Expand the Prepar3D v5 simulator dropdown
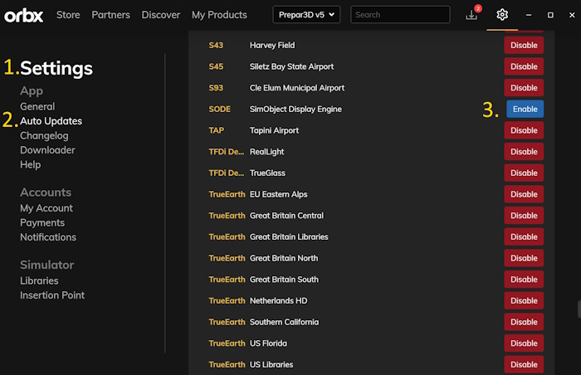 306,15
